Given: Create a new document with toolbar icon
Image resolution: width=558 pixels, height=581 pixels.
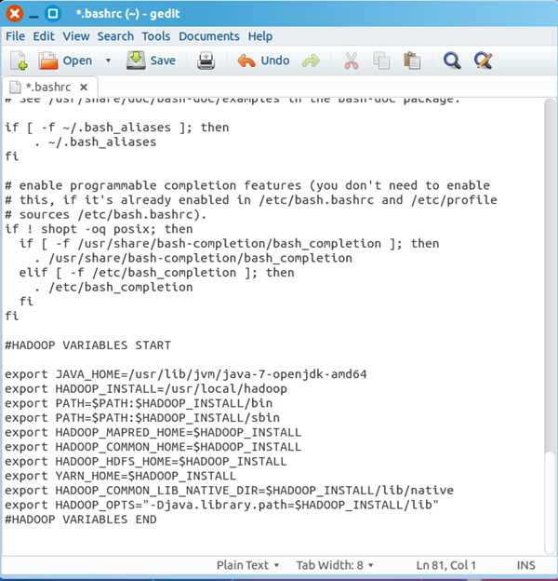Looking at the screenshot, I should pos(19,61).
